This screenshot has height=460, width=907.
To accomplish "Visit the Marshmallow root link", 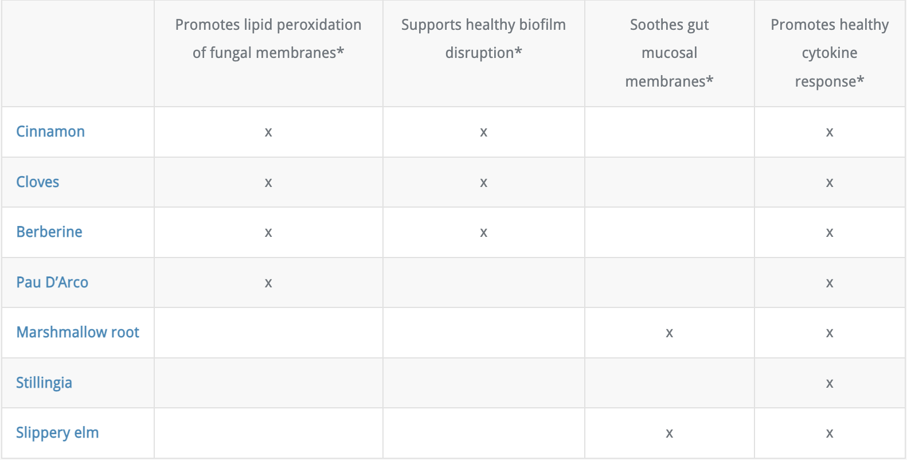I will [78, 332].
